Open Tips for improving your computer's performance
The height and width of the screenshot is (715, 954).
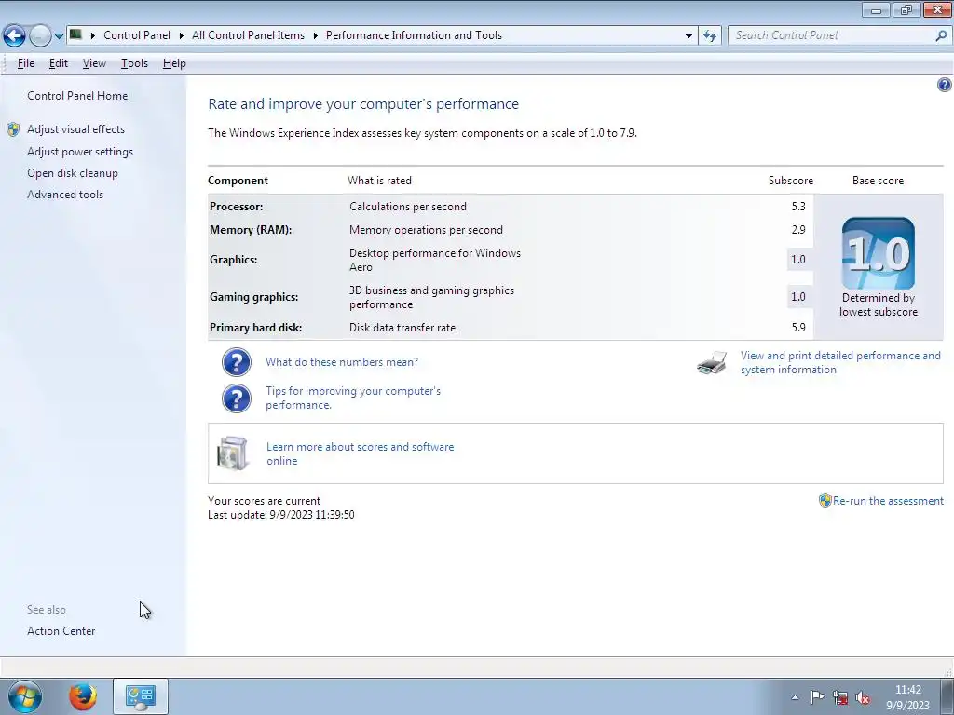coord(353,398)
